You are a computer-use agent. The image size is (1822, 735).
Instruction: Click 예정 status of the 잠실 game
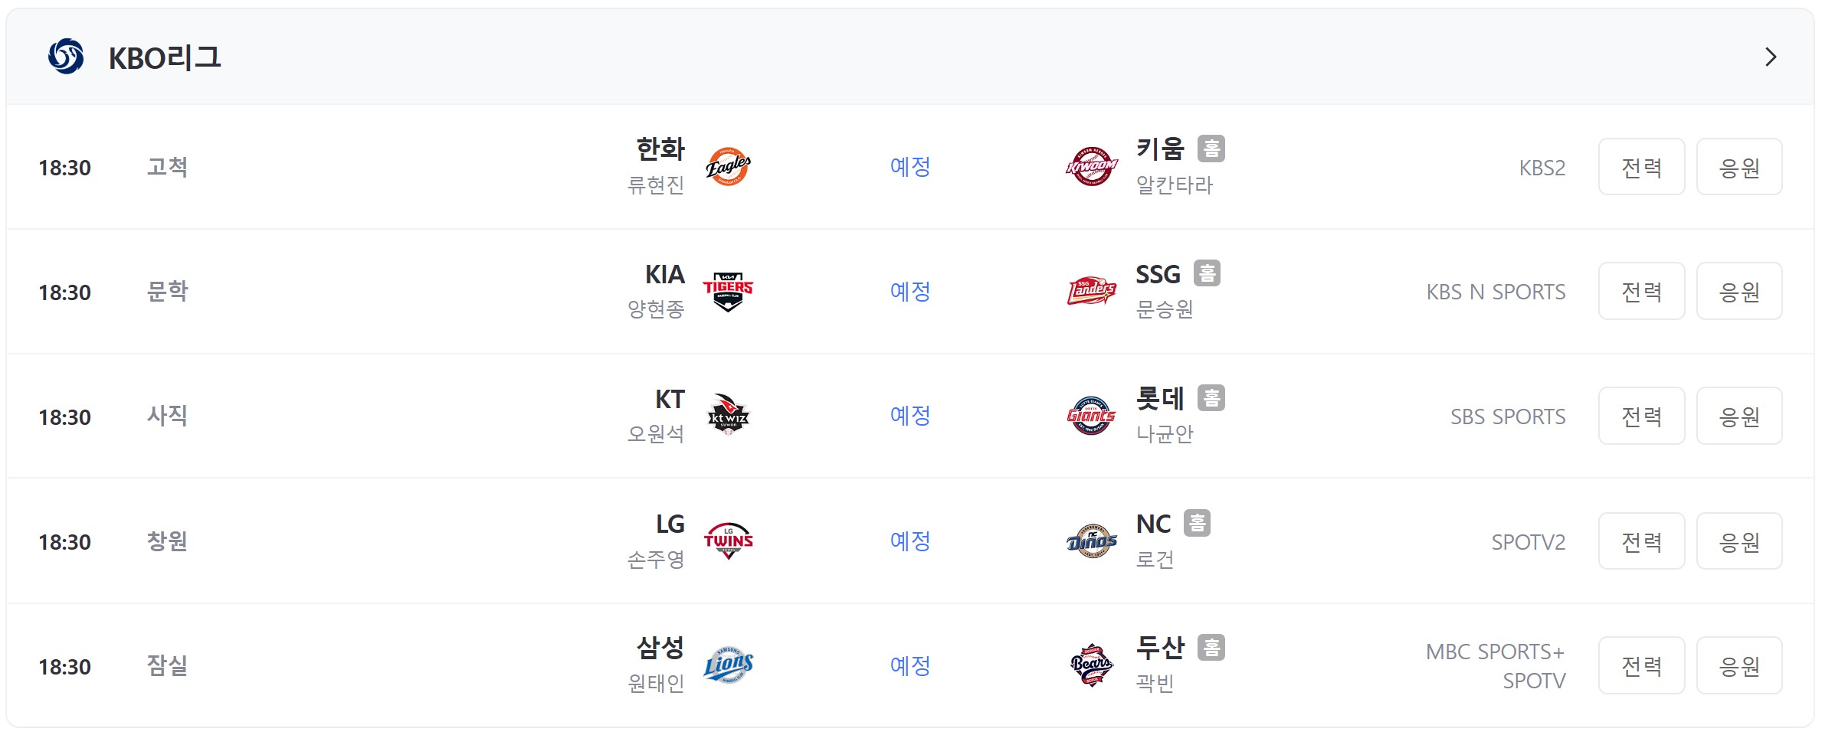[910, 665]
